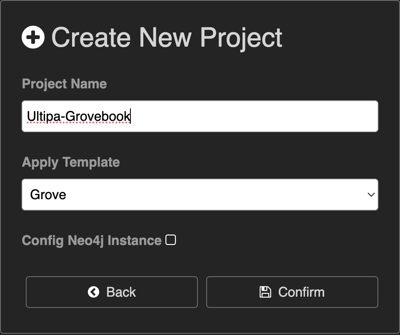Viewport: 400px width, 335px height.
Task: Focus the Project Name input field
Action: coord(200,116)
